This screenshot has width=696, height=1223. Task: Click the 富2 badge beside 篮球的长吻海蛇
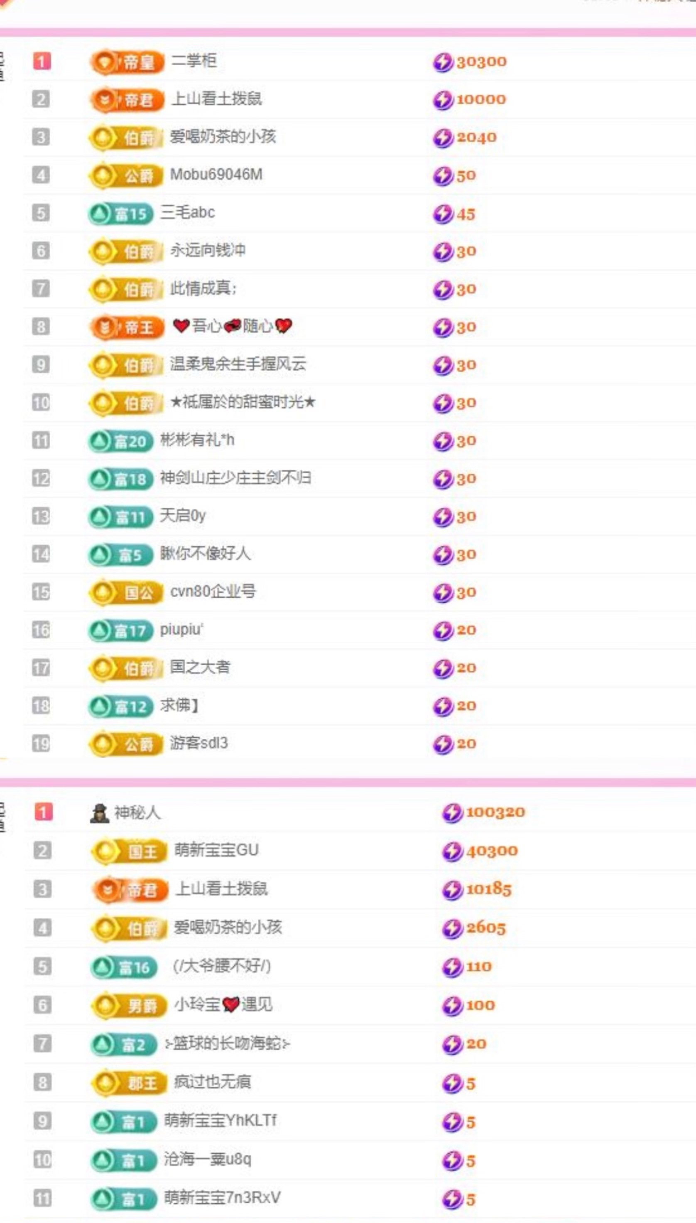point(124,1045)
